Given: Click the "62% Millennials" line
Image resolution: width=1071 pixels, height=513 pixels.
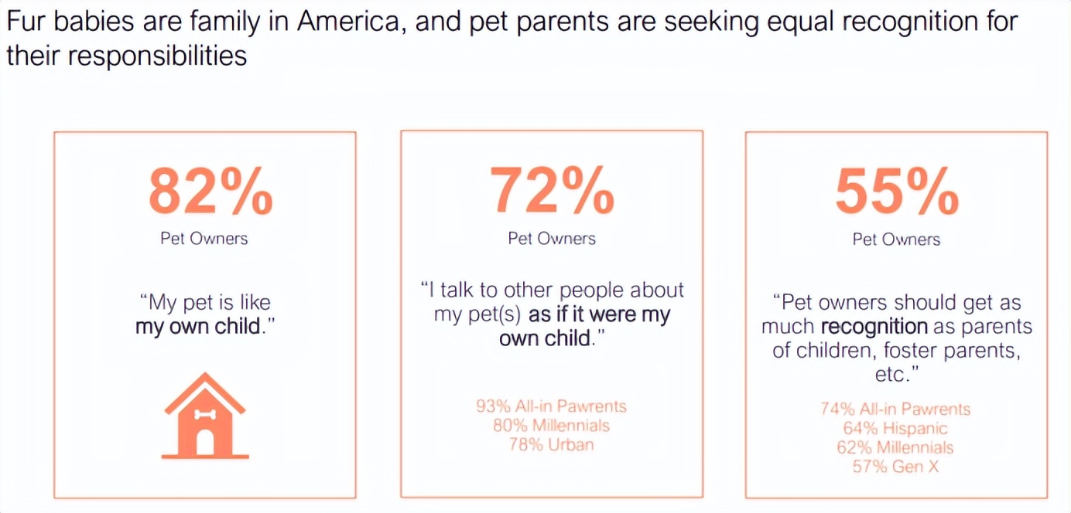Looking at the screenshot, I should (895, 447).
